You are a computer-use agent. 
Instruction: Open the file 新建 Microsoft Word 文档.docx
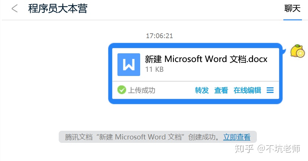coord(206,59)
